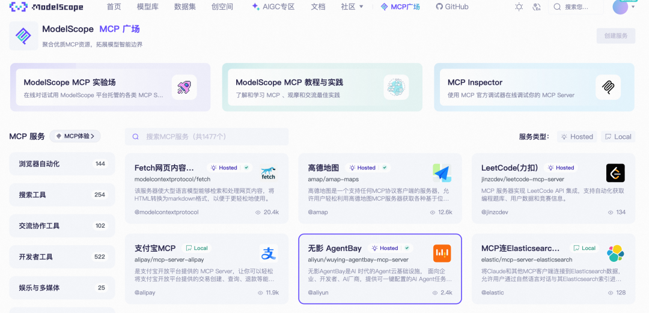Click Hosted tag on LeetCode card

click(561, 168)
